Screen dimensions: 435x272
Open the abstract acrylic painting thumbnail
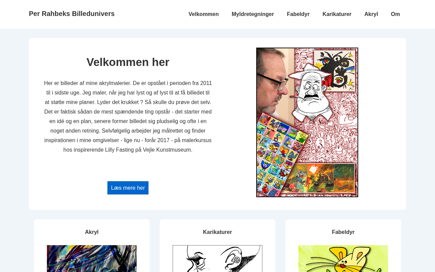point(92,258)
